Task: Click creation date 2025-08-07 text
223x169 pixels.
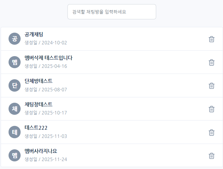Action: 46,89
